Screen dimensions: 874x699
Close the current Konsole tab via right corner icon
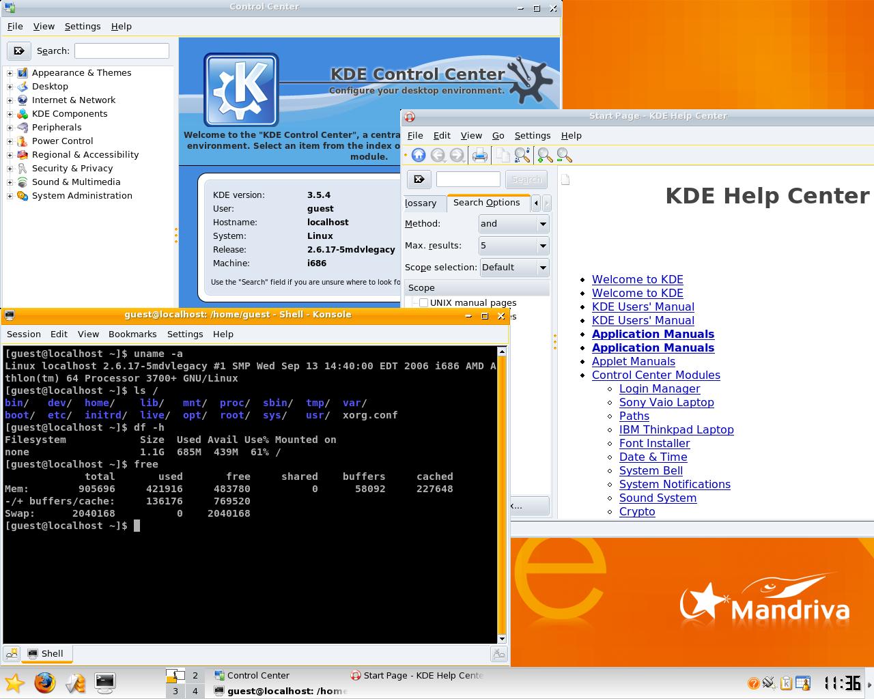tap(499, 654)
